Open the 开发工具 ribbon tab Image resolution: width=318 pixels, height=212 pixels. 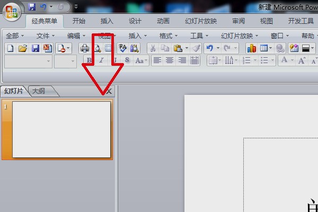(x=301, y=21)
